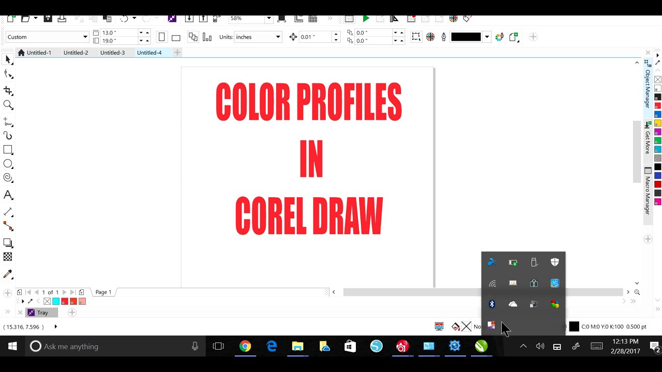Select the Pick tool in toolbox
The width and height of the screenshot is (662, 372).
point(8,59)
